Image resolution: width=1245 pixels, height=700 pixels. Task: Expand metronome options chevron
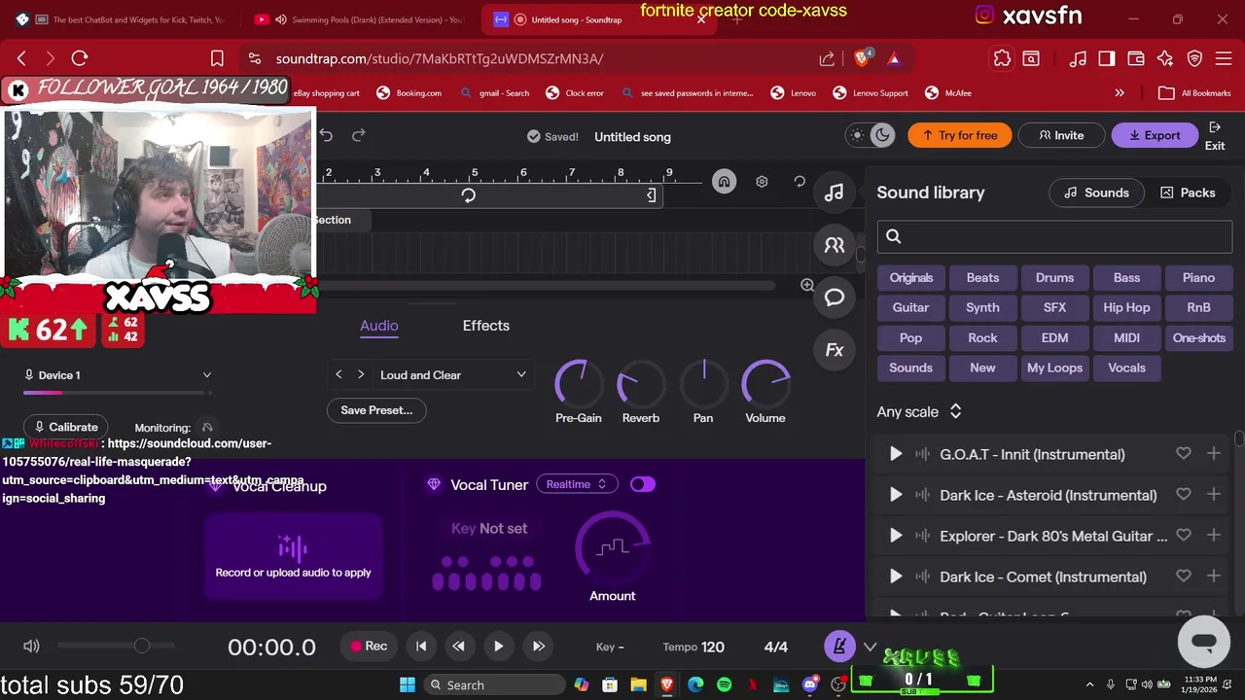[870, 647]
